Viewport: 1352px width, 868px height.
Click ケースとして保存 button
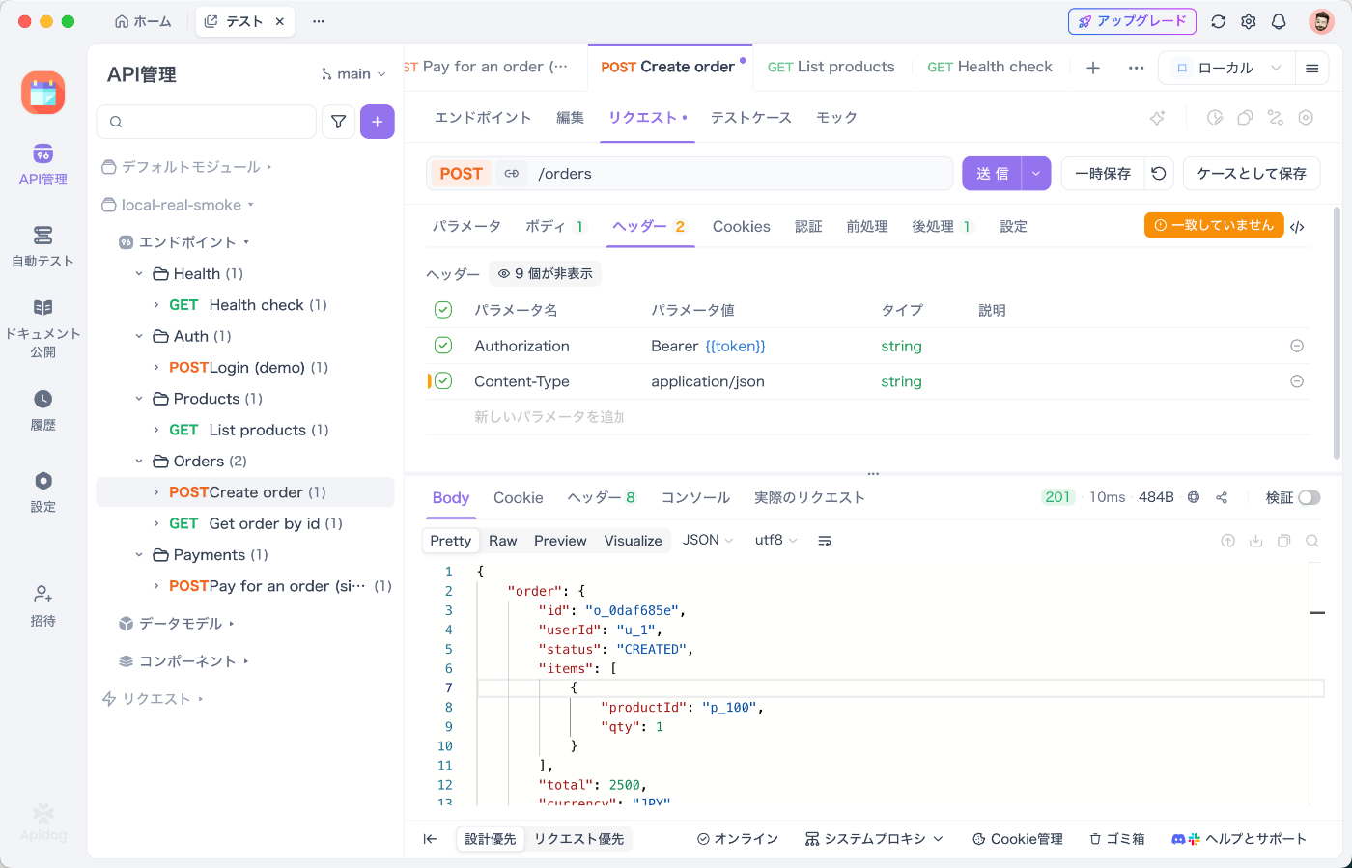click(x=1252, y=174)
